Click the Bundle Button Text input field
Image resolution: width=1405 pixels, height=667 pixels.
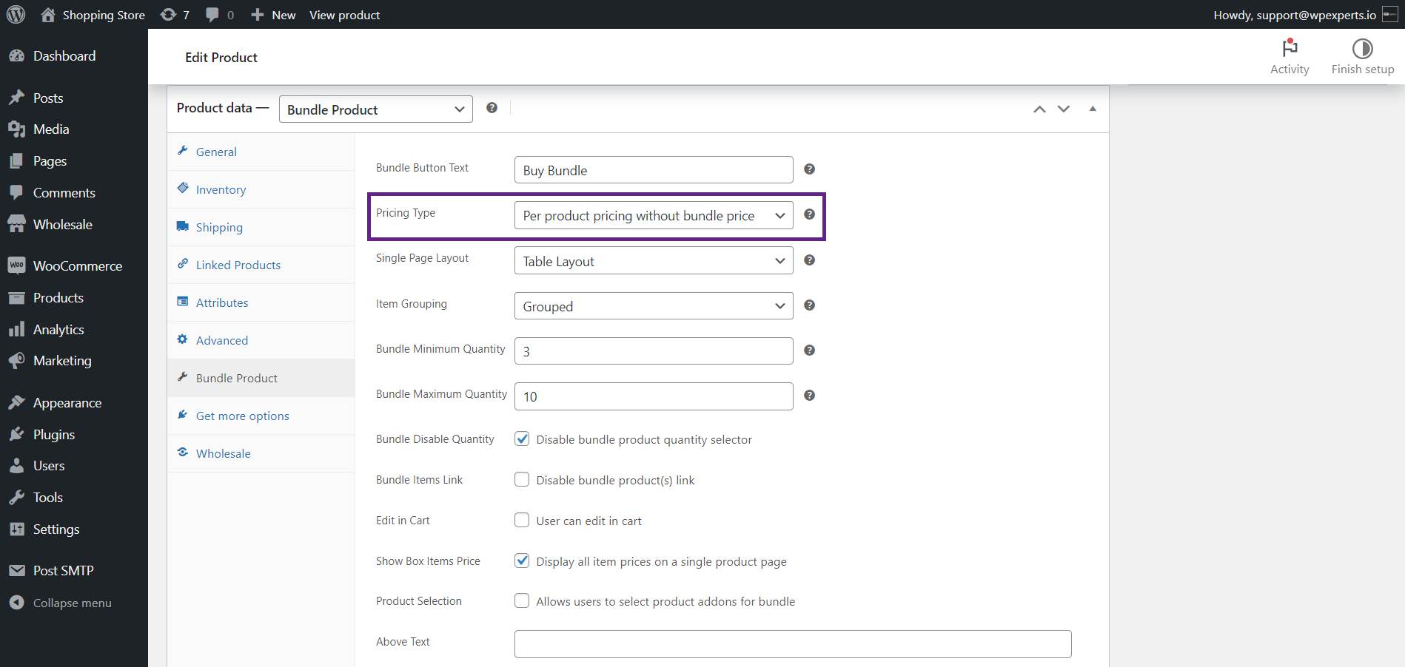pyautogui.click(x=654, y=170)
